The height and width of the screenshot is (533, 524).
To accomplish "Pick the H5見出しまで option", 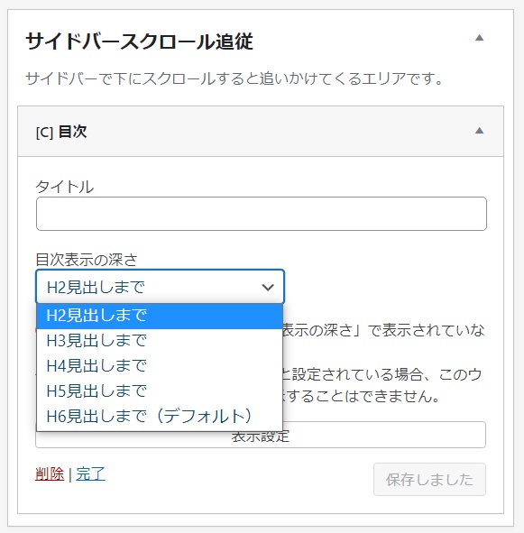I will 160,391.
